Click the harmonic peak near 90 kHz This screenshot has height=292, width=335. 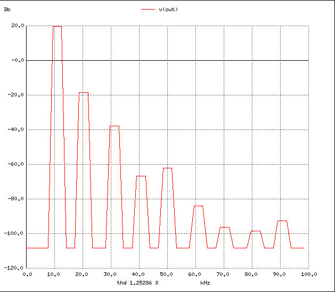pyautogui.click(x=282, y=221)
